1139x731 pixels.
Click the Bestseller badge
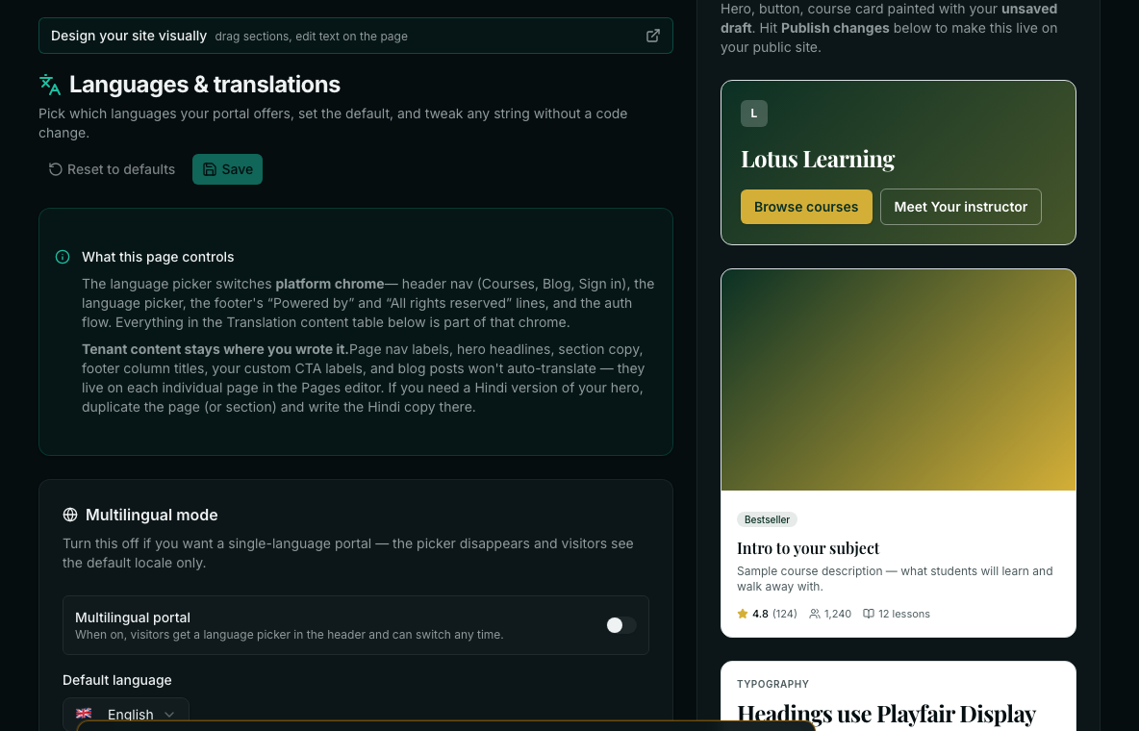767,519
